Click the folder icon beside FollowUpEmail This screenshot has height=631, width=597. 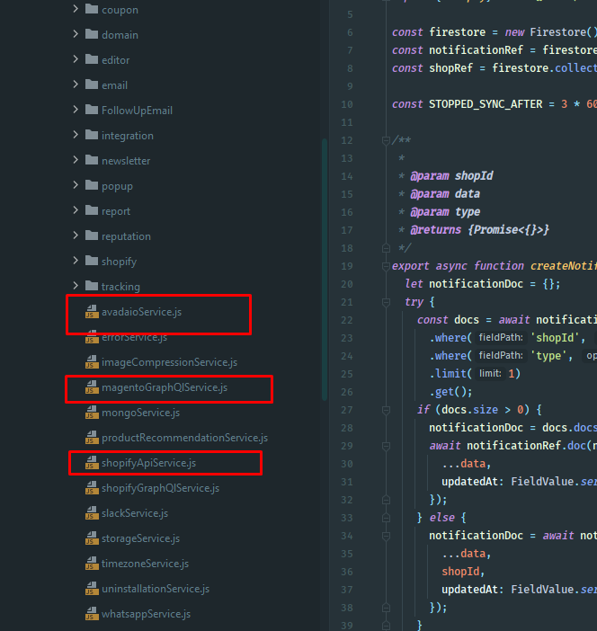(92, 111)
